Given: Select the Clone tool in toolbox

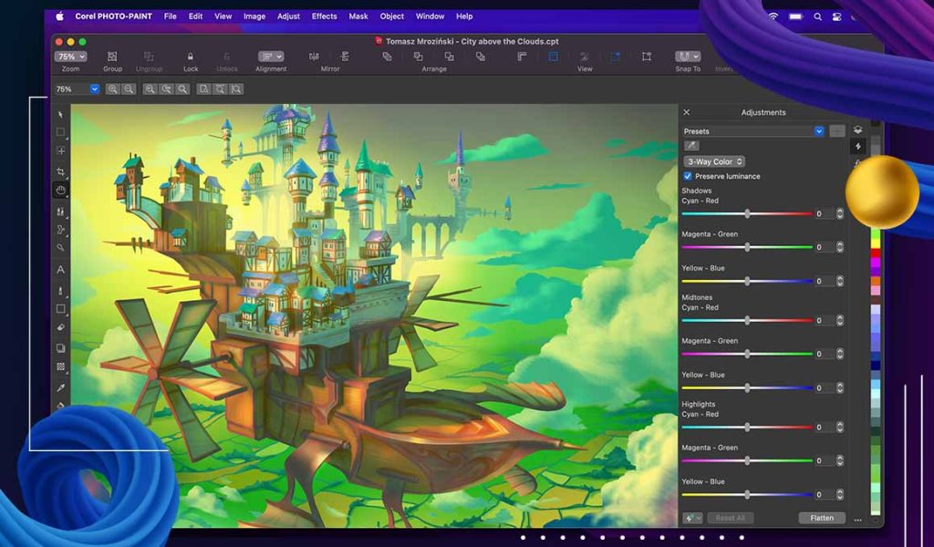Looking at the screenshot, I should pyautogui.click(x=60, y=212).
